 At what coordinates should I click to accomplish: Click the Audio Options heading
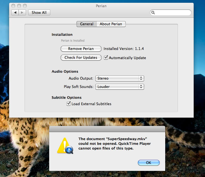65,71
